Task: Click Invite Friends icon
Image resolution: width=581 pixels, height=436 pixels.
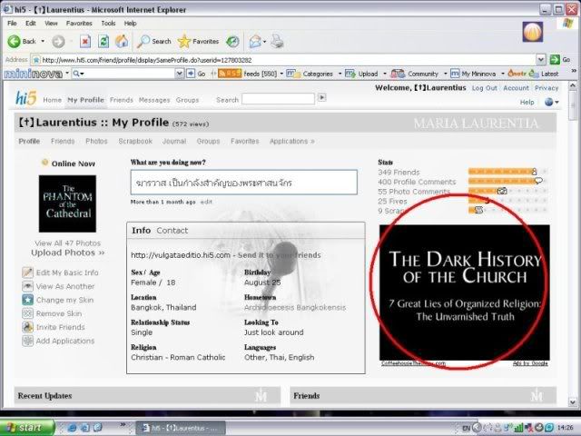Action: click(x=27, y=327)
